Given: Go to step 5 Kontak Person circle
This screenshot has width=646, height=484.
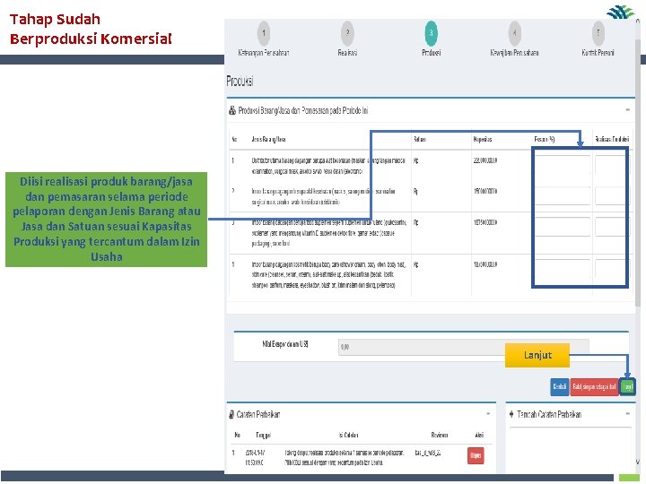Looking at the screenshot, I should click(598, 33).
